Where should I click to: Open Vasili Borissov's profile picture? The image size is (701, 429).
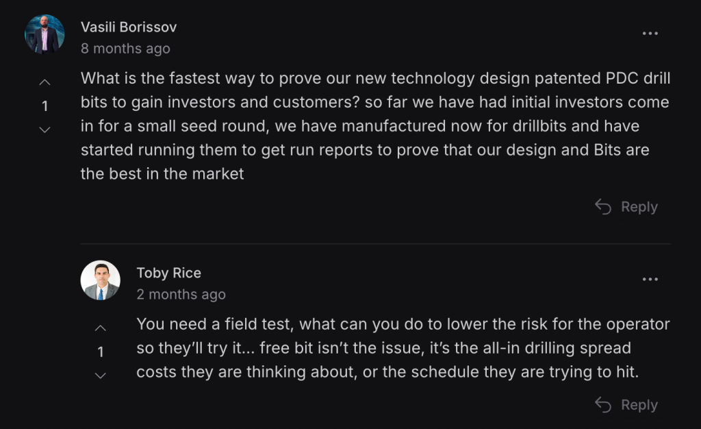[x=44, y=34]
